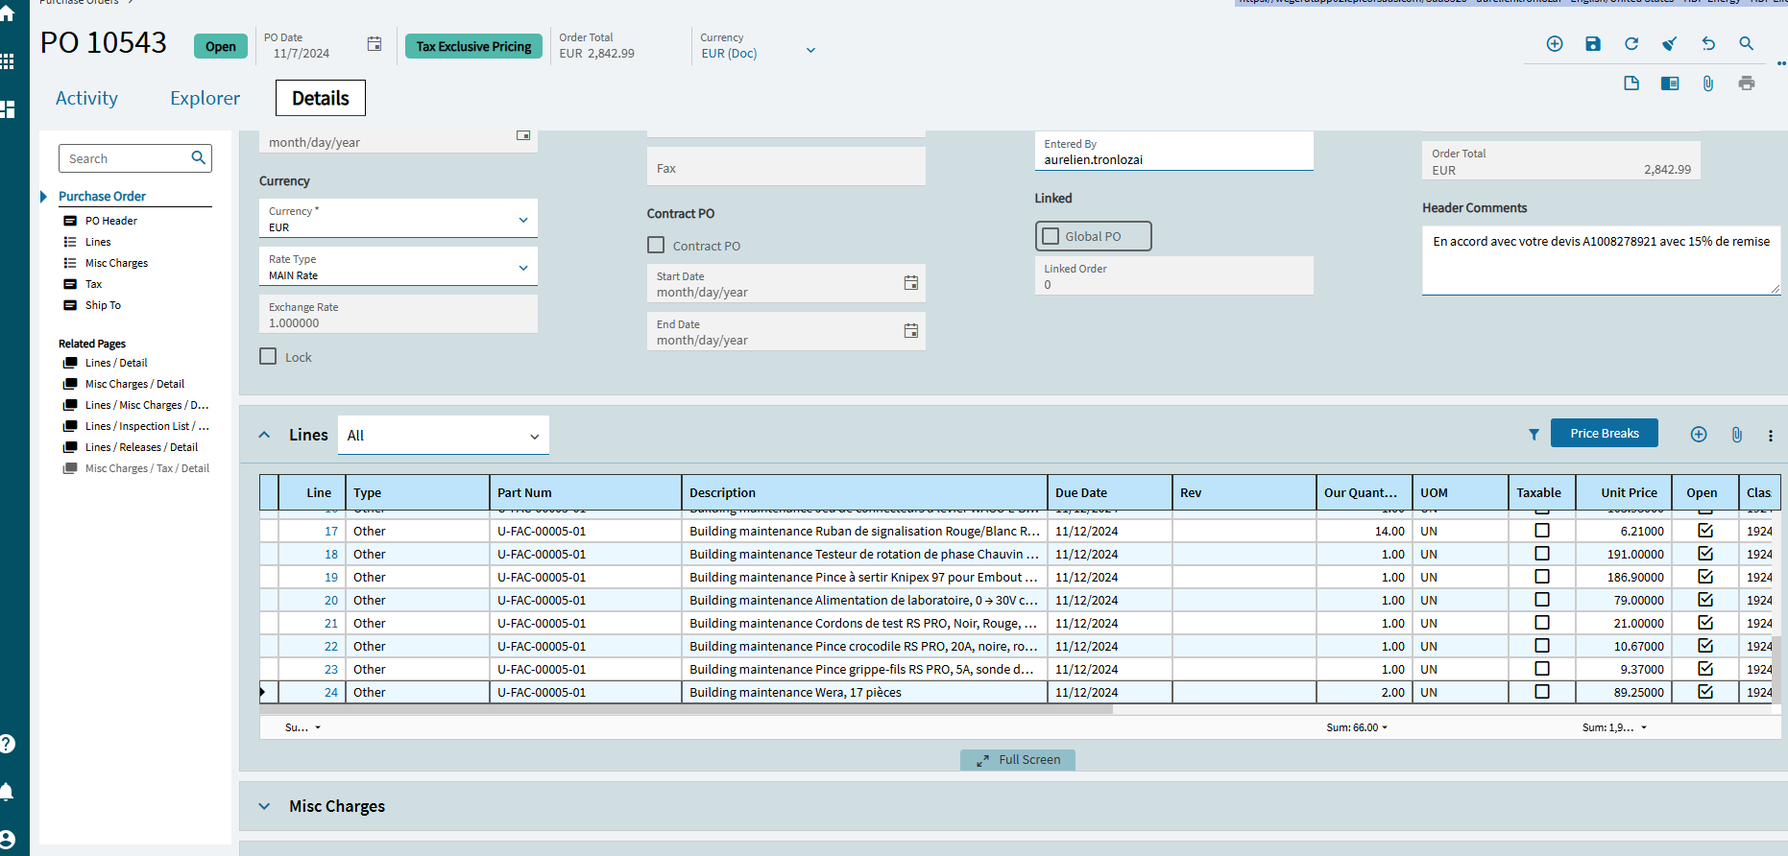Click the New (plus) icon in top toolbar
The image size is (1788, 856).
point(1555,44)
